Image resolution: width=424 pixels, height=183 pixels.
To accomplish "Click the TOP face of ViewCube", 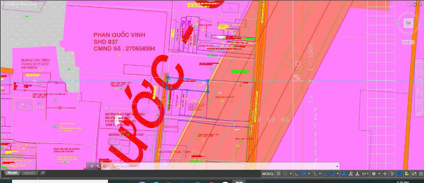I will point(408,23).
